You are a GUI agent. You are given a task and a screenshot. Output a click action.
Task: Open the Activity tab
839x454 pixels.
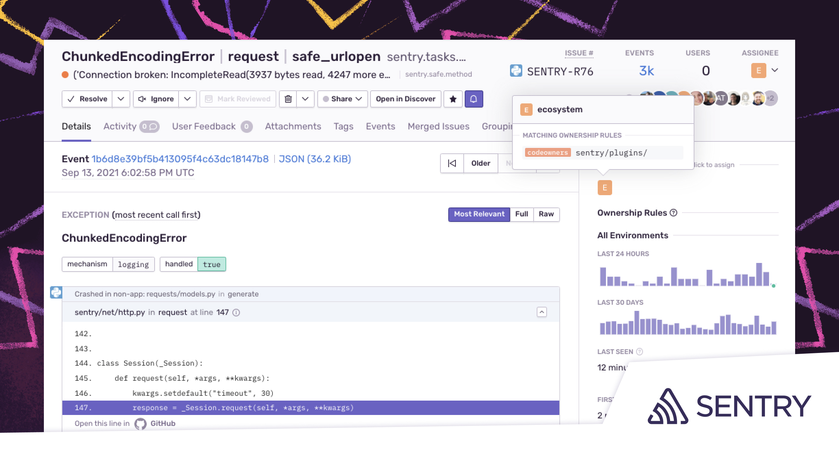120,126
